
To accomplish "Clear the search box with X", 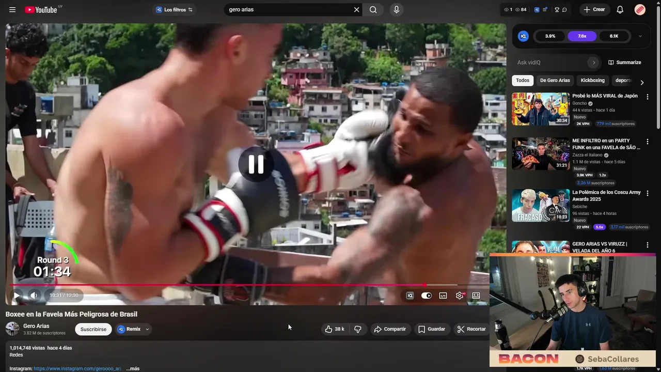I will [x=356, y=9].
